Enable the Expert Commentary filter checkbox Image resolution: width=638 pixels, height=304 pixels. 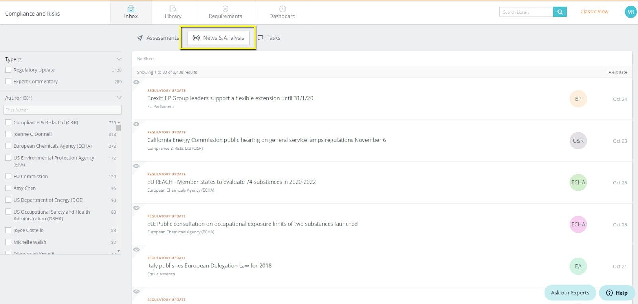[8, 82]
